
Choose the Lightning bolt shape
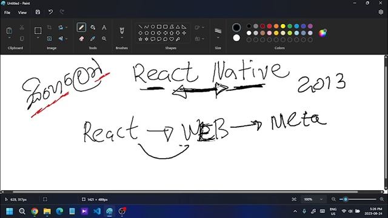178,39
